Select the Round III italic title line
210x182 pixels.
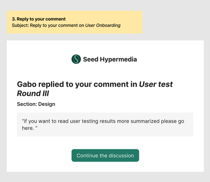(x=33, y=93)
